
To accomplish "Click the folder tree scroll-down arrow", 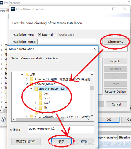I will click(x=92, y=115).
